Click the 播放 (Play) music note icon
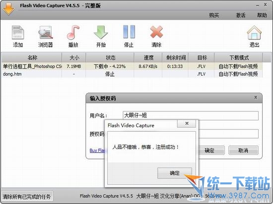The width and height of the screenshot is (273, 204). 73,32
